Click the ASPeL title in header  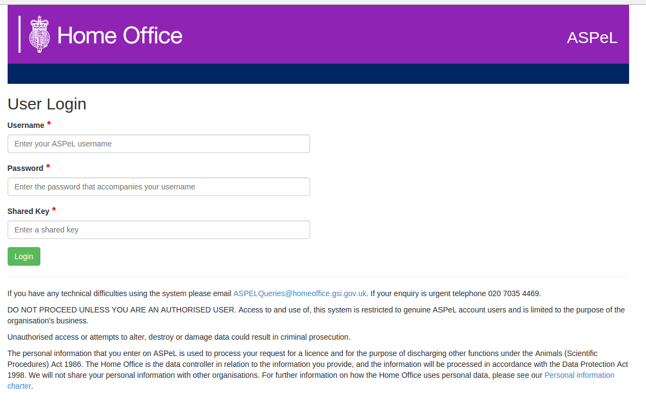[592, 38]
